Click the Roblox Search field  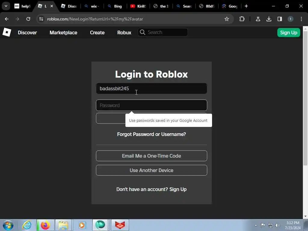click(x=163, y=32)
